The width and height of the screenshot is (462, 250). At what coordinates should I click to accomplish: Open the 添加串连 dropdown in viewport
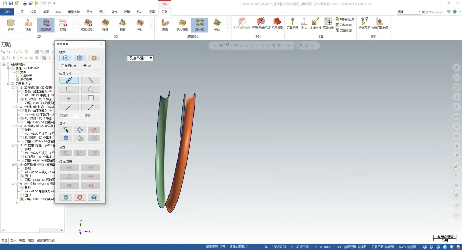(x=151, y=58)
